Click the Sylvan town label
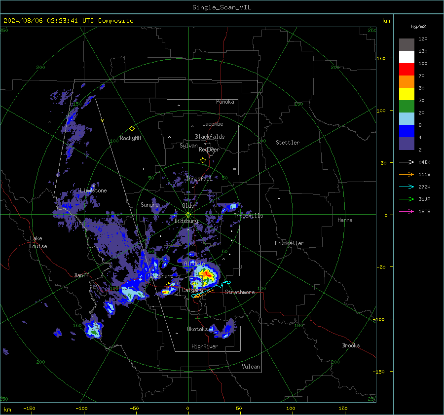Viewport: 444px width, 415px height. tap(188, 146)
